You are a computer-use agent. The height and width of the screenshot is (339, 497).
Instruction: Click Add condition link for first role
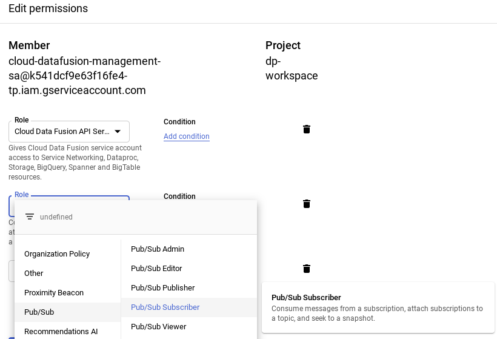[x=187, y=136]
